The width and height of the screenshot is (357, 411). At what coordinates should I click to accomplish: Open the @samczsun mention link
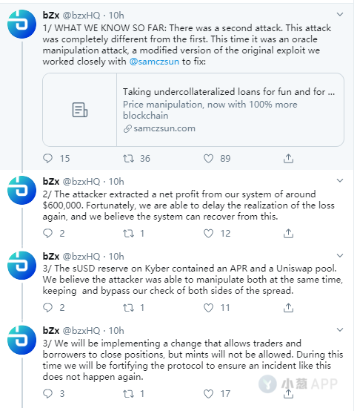click(x=154, y=62)
